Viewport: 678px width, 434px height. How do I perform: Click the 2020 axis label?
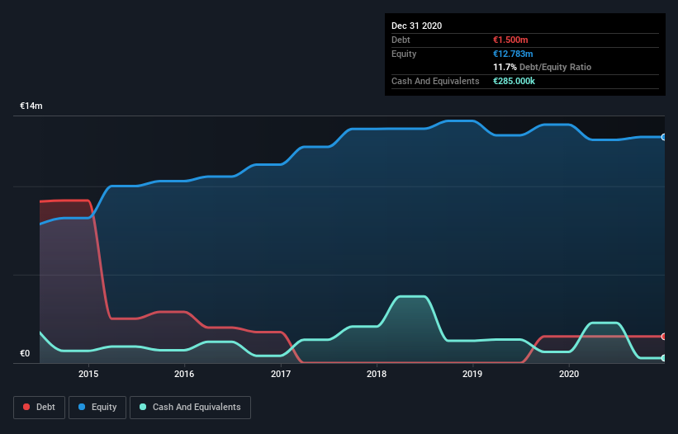[569, 374]
